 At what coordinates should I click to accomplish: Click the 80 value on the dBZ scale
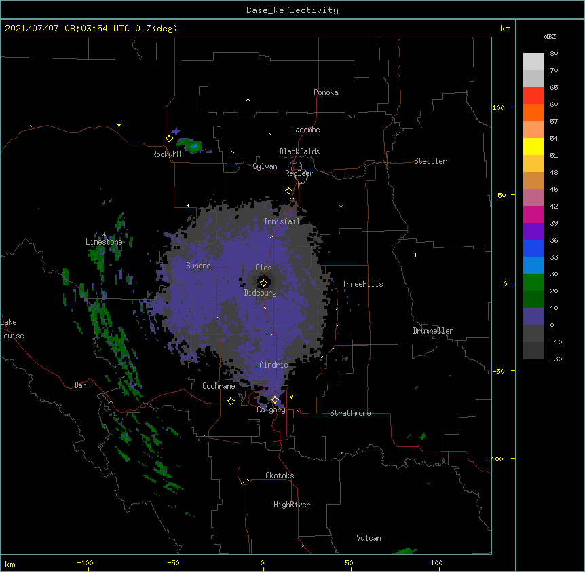[x=554, y=54]
